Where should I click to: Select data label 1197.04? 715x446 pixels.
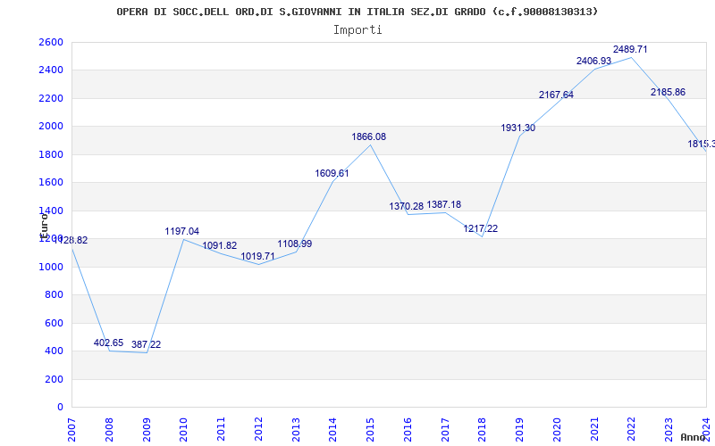pos(182,231)
